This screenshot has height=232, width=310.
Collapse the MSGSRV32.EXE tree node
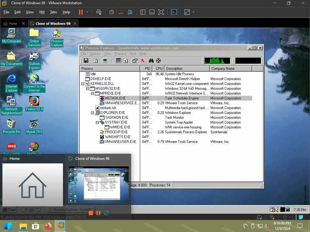(x=87, y=89)
